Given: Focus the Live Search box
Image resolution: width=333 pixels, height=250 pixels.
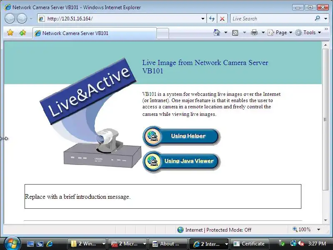Looking at the screenshot, I should pos(272,19).
